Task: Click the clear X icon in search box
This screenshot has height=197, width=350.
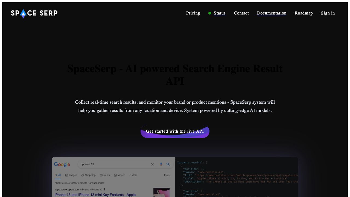Action: 152,164
